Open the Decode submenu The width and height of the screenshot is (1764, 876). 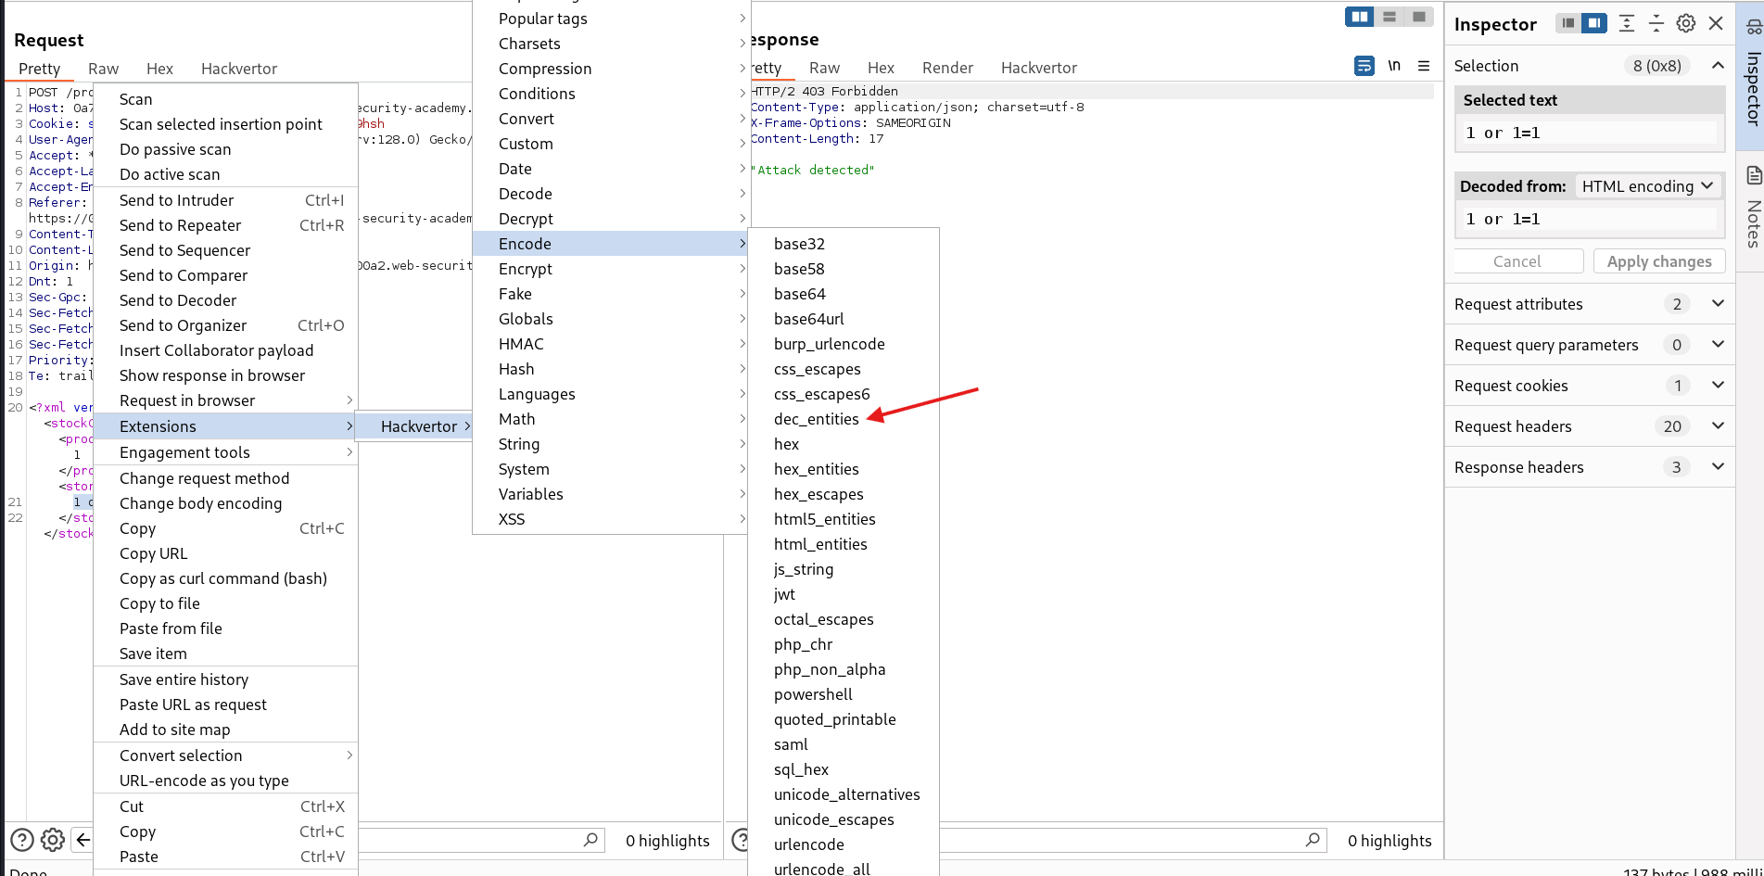611,194
